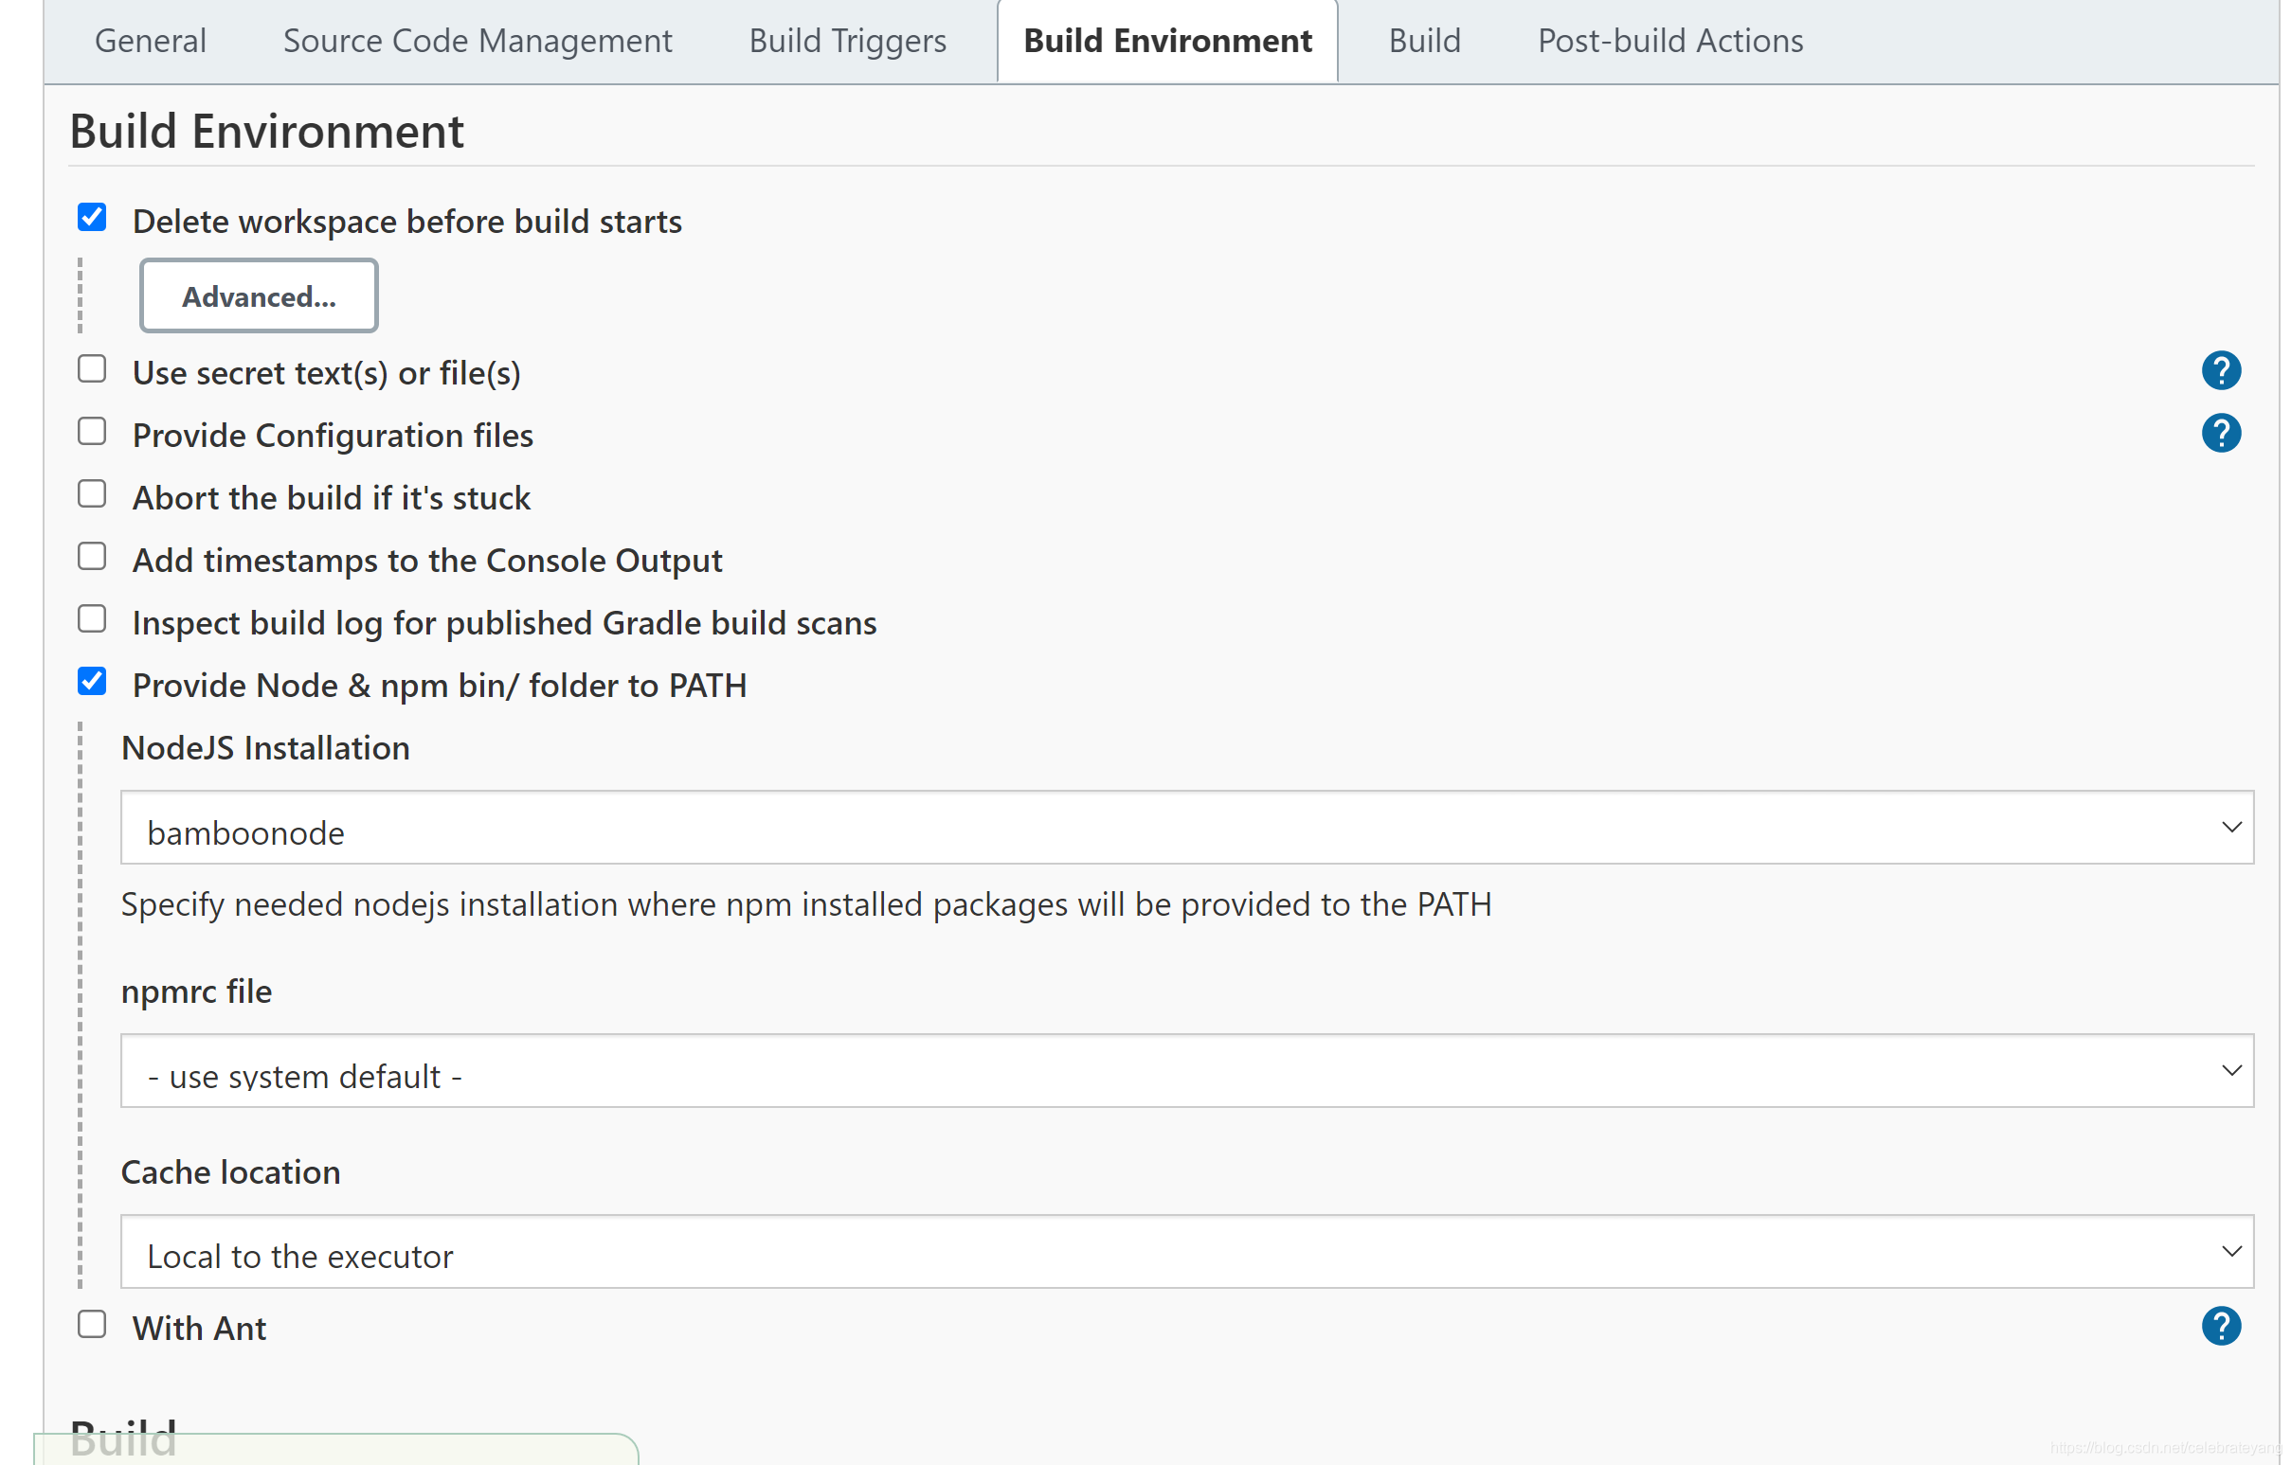Switch to the Build tab
The image size is (2291, 1465).
pyautogui.click(x=1423, y=41)
